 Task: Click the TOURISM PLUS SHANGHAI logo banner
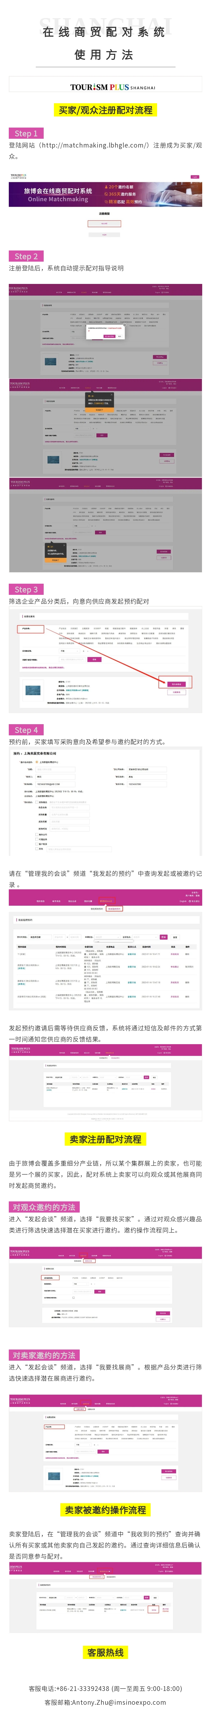pyautogui.click(x=105, y=84)
